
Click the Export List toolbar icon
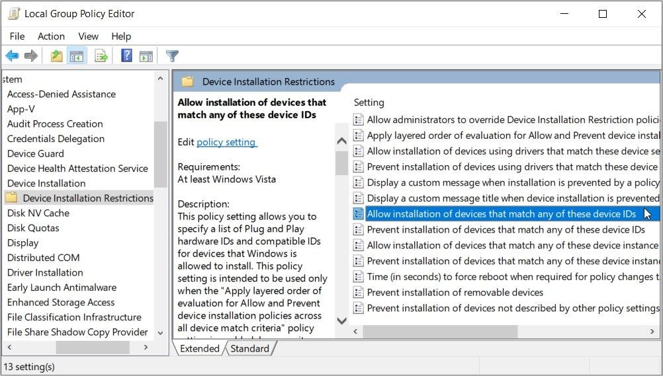101,56
